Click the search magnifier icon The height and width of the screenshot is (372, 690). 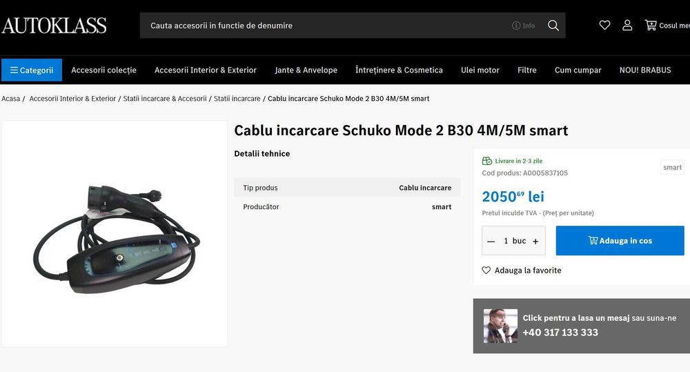click(553, 26)
